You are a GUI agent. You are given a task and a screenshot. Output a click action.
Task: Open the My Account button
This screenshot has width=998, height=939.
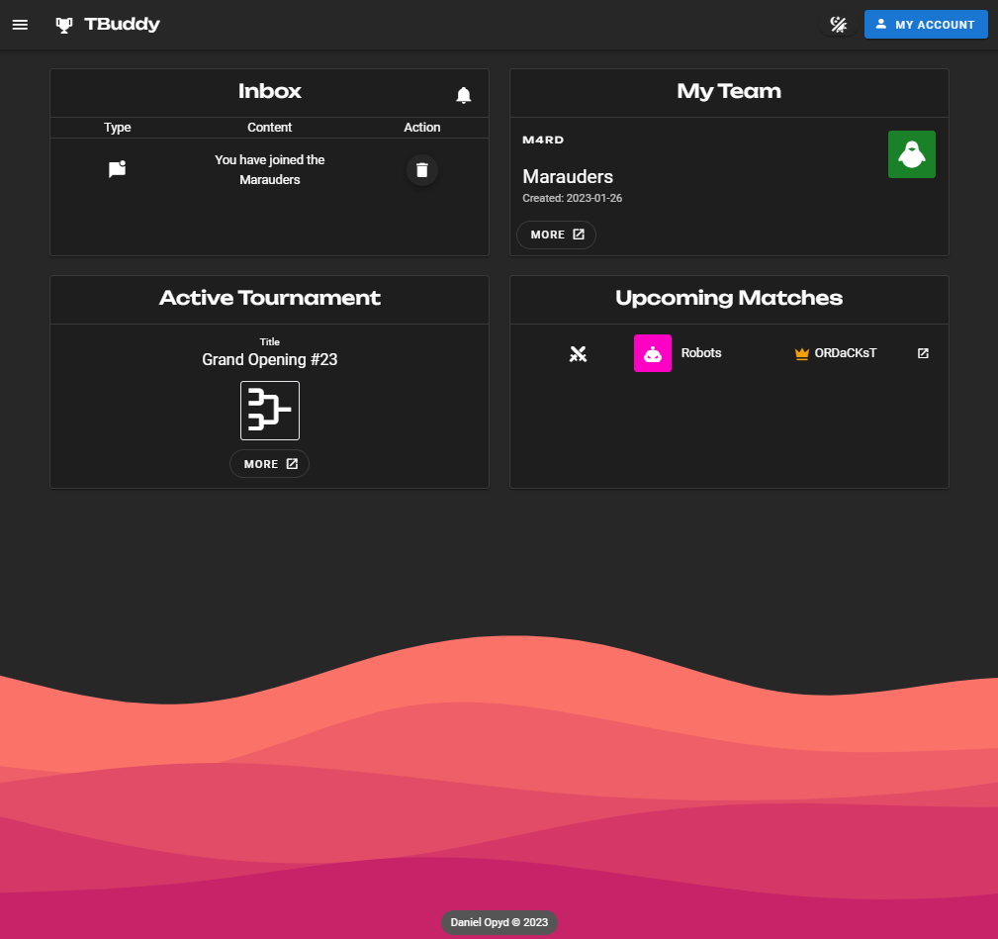tap(926, 24)
